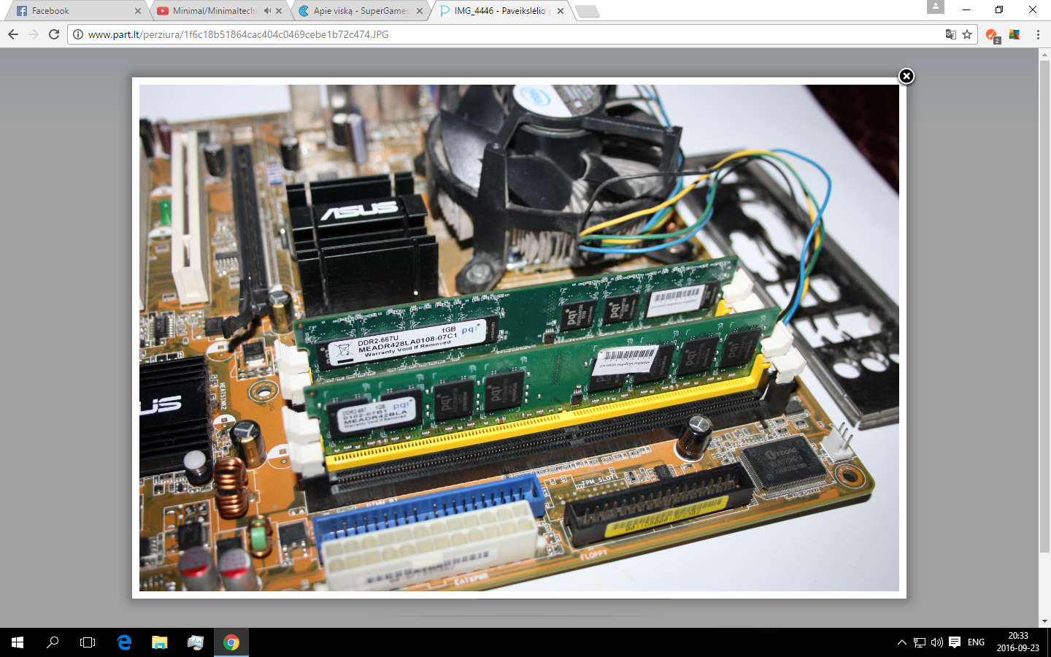
Task: Open Task View on the taskbar
Action: [x=88, y=642]
